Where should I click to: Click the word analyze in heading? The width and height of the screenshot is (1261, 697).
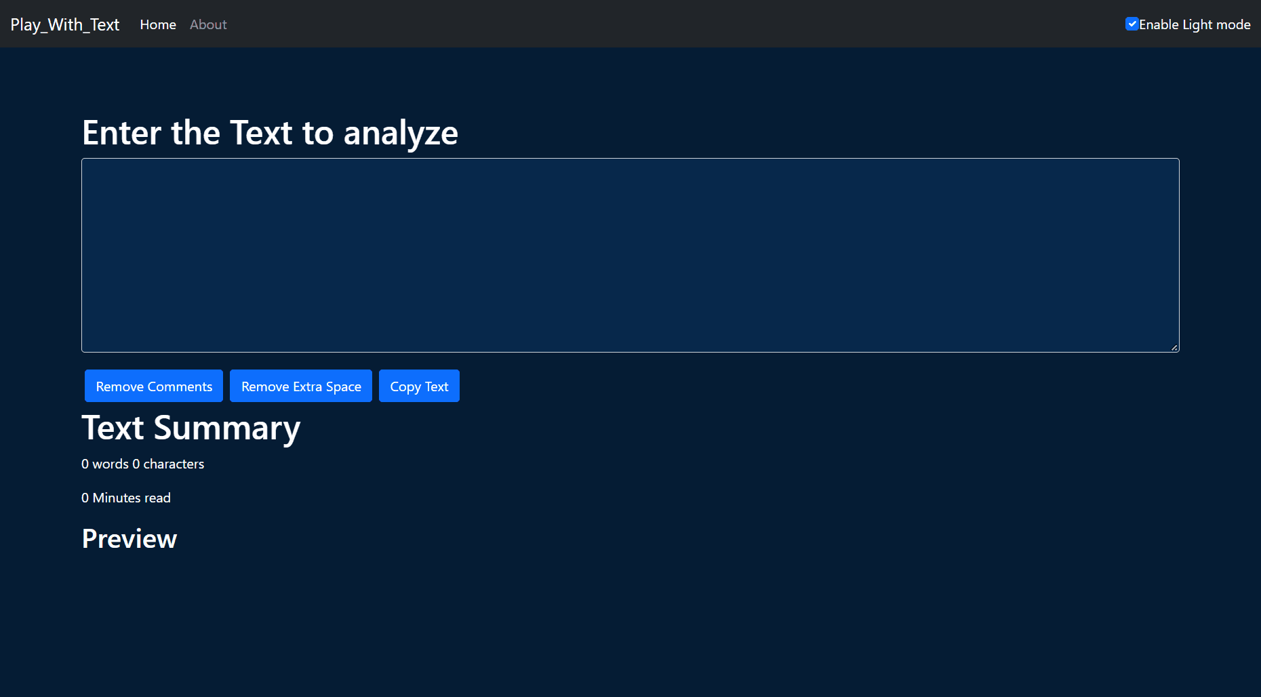click(x=401, y=133)
